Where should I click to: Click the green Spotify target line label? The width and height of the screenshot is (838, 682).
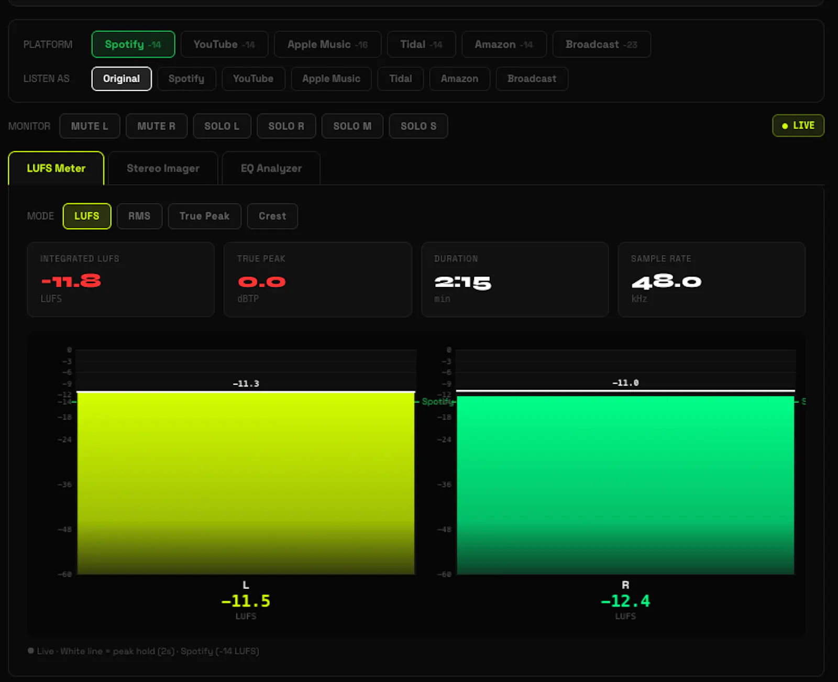click(x=438, y=401)
